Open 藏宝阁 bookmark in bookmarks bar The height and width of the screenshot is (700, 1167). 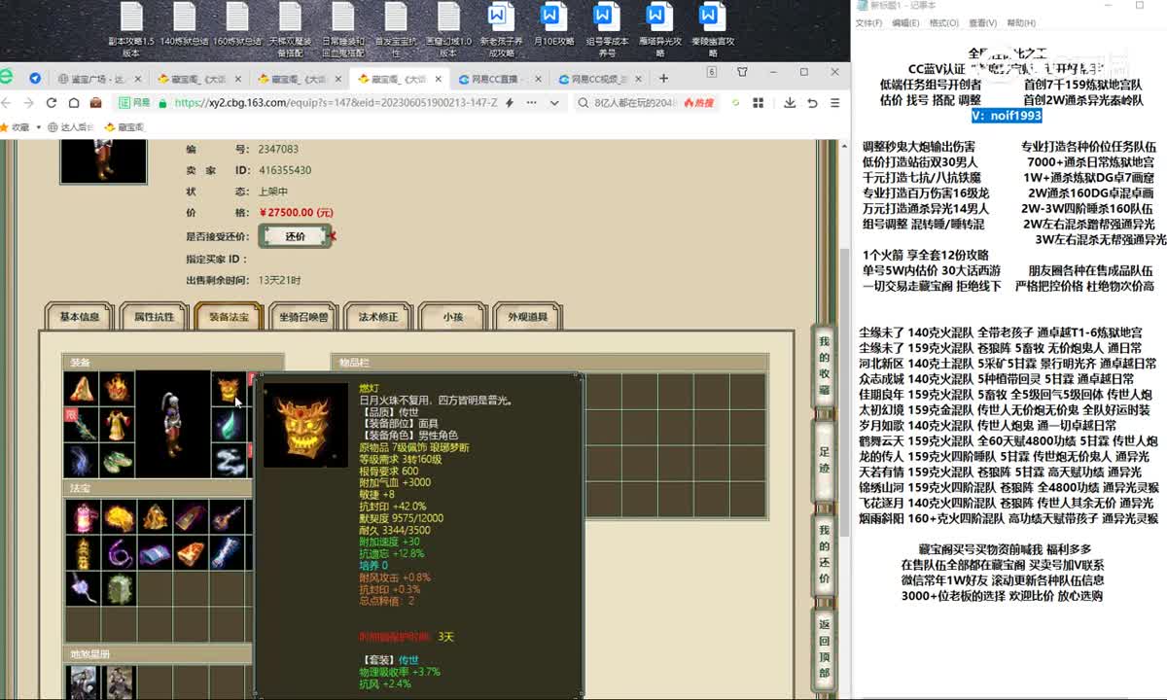coord(124,126)
